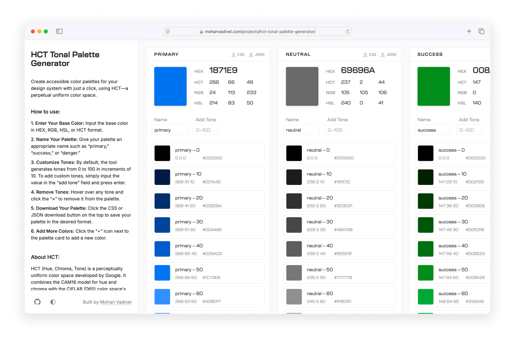This screenshot has height=343, width=515.
Task: Reload the page in address bar
Action: (347, 32)
